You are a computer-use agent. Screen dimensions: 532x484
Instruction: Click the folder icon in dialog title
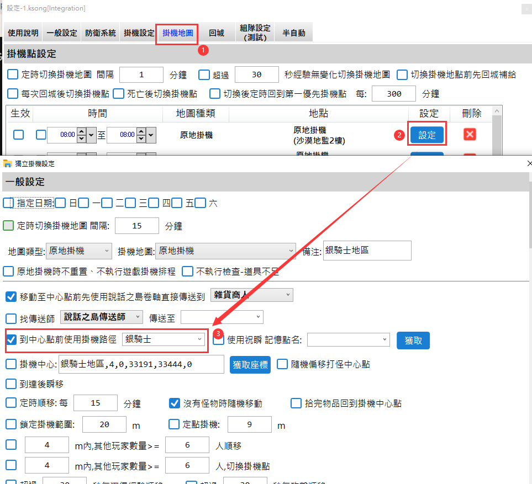click(x=7, y=164)
